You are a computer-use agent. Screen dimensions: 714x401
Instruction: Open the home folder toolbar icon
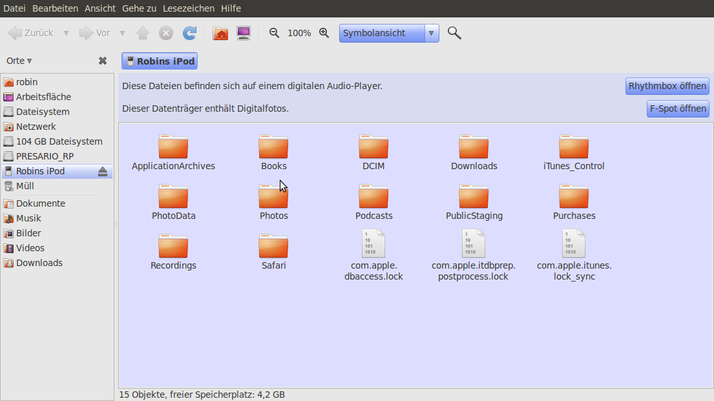(x=220, y=33)
